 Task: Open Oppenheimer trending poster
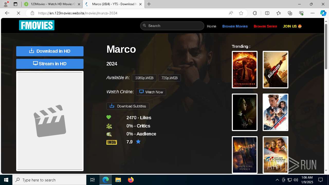(245, 70)
